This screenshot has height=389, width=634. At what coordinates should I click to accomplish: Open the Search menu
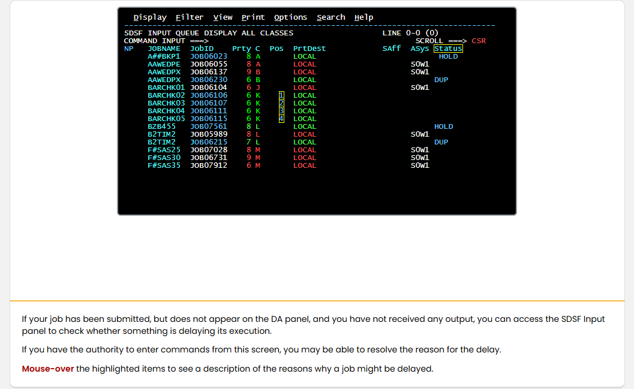click(x=330, y=17)
